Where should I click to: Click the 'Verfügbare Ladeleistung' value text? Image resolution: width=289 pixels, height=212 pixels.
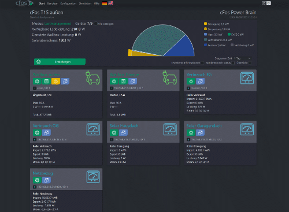pyautogui.click(x=78, y=29)
